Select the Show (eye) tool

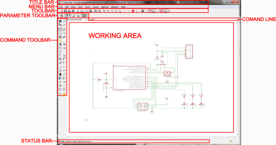click(x=64, y=22)
